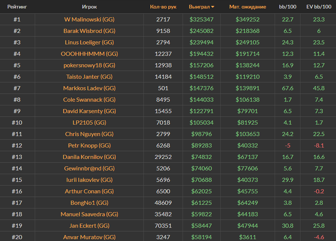Open W Malinowski (GG) player profile
Screen dimensions: 336x241
(90, 19)
